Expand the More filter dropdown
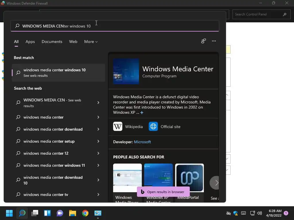This screenshot has height=220, width=294. (x=91, y=42)
